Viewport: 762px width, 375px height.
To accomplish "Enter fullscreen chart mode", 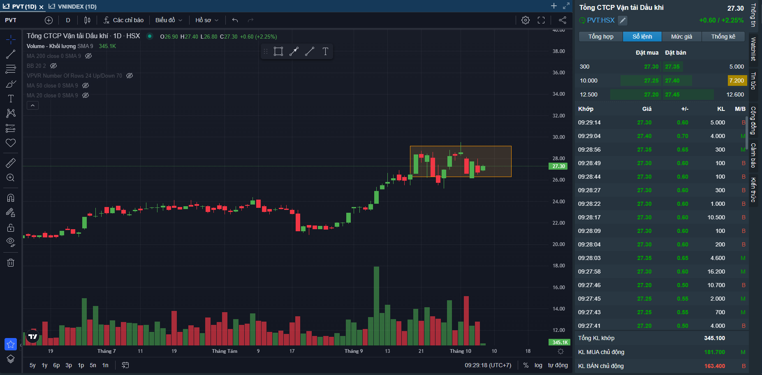I will point(541,20).
